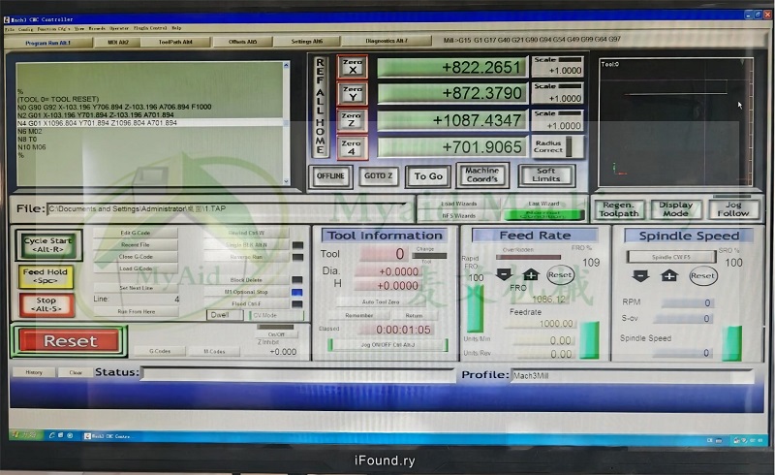Screen dimensions: 775x475
Task: Open the Windows Start button
Action: coord(25,435)
